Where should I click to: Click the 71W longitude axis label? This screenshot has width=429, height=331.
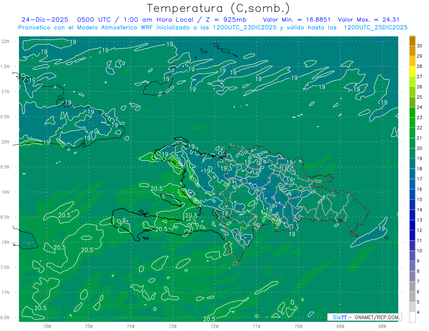pos(256,326)
